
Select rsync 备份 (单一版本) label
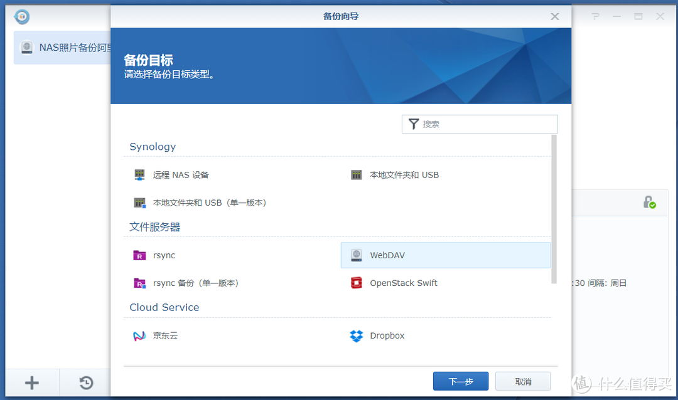point(196,283)
